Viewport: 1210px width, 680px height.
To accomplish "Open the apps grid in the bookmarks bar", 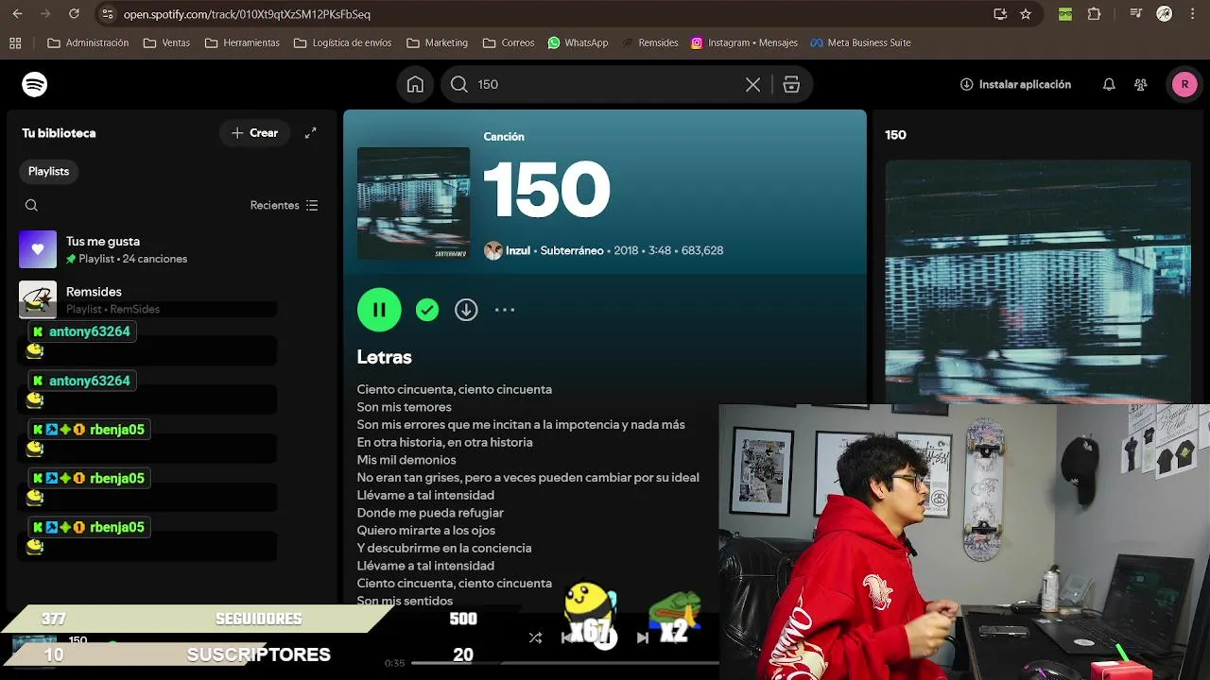I will tap(15, 42).
